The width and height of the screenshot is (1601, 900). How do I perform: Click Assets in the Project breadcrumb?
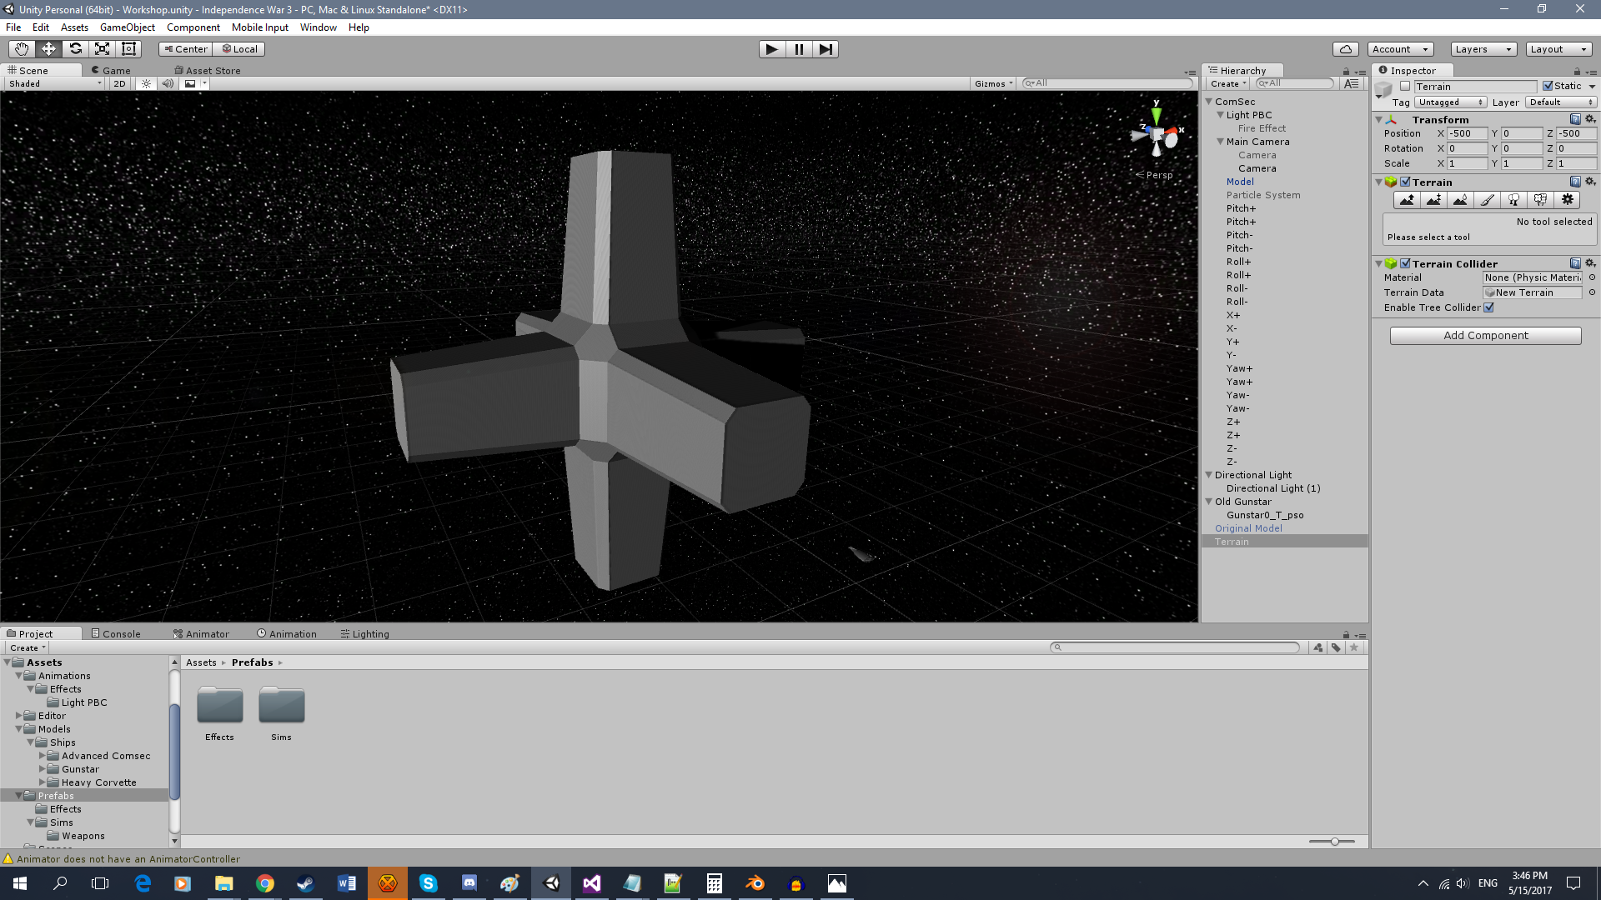point(201,662)
